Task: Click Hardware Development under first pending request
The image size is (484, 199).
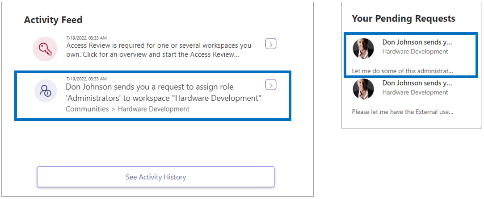Action: pyautogui.click(x=415, y=51)
